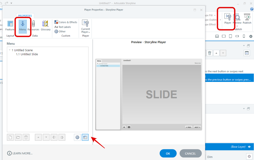The image size is (254, 160).
Task: Open the quick access toolbar dropdown
Action: pos(11,3)
